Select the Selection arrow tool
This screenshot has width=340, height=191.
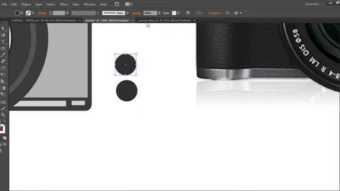[x=3, y=28]
